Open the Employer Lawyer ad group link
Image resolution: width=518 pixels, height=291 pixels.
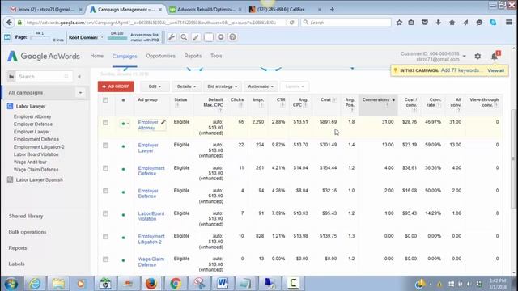(148, 148)
